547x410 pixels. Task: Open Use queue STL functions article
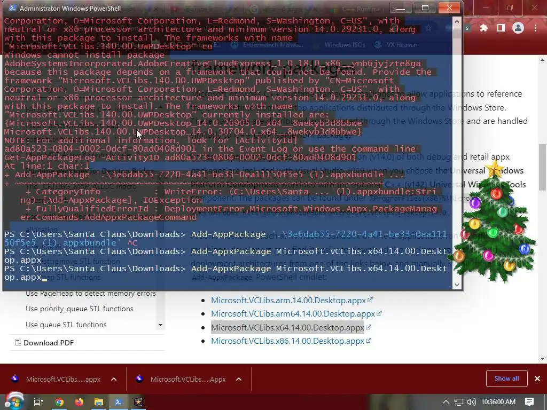(66, 325)
